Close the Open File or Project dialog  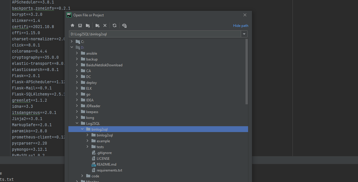point(245,15)
